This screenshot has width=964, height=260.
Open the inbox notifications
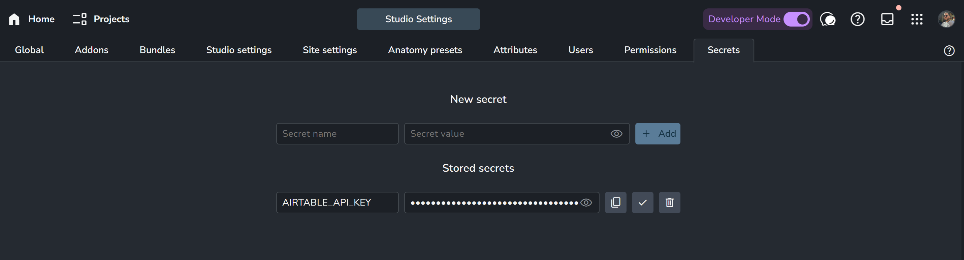887,19
